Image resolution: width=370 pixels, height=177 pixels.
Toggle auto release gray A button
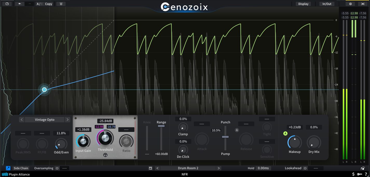(x=237, y=130)
